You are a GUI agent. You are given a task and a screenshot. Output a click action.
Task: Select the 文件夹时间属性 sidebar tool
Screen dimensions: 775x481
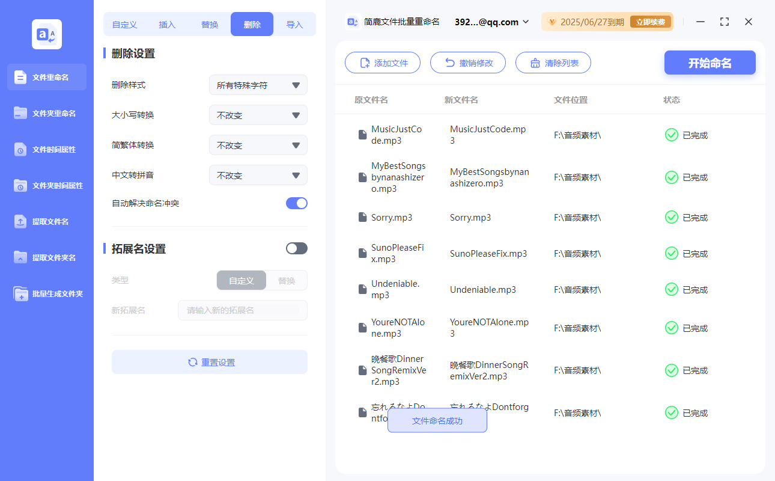point(46,185)
